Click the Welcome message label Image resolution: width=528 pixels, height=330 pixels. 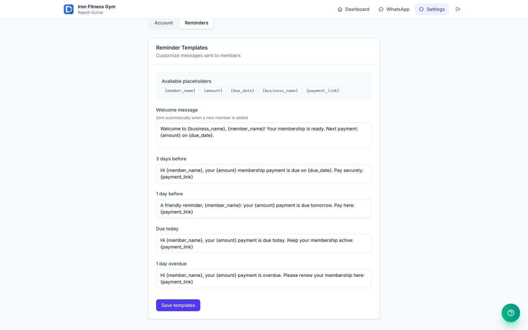point(177,110)
